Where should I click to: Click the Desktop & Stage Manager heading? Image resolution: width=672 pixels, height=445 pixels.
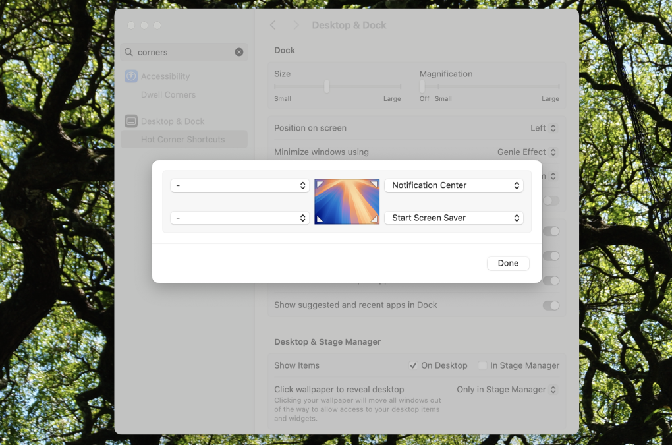(x=327, y=341)
